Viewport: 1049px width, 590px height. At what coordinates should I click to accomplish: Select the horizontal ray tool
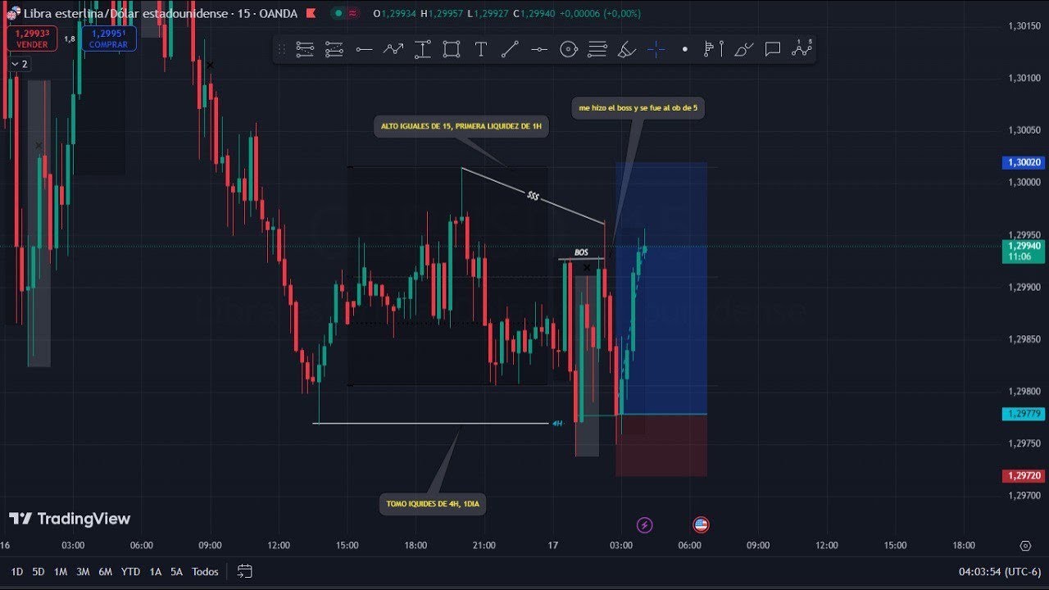(x=364, y=49)
